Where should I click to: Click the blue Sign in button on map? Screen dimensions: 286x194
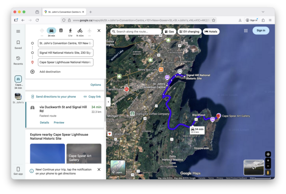point(261,31)
